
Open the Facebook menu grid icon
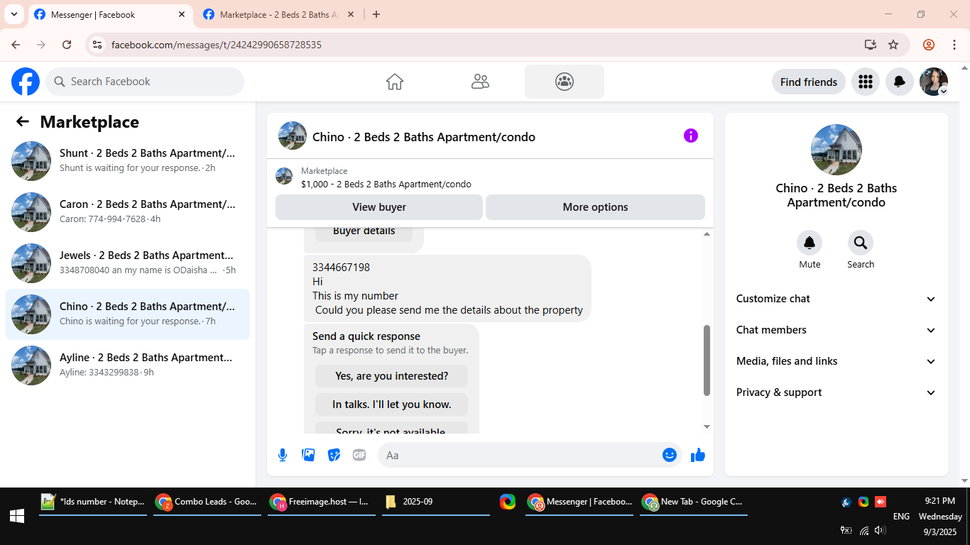pos(865,82)
